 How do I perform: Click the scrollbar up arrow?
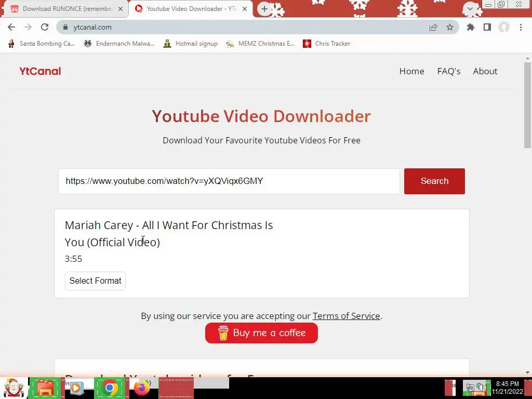pyautogui.click(x=528, y=58)
